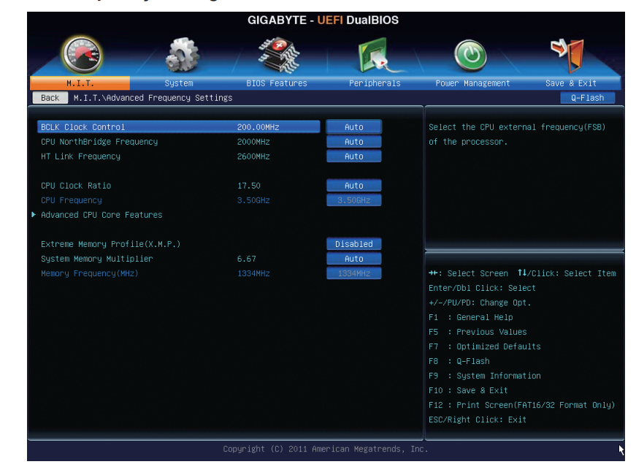Viewport: 636px width, 467px height.
Task: Select the System Memory Multiplier item
Action: pyautogui.click(x=97, y=259)
